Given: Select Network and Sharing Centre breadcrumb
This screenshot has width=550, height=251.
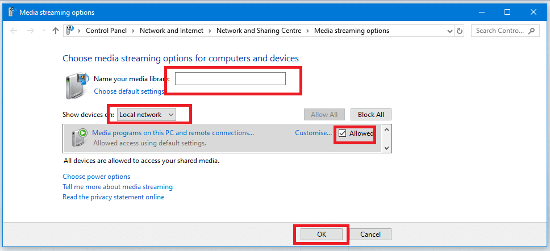Looking at the screenshot, I should [x=261, y=31].
